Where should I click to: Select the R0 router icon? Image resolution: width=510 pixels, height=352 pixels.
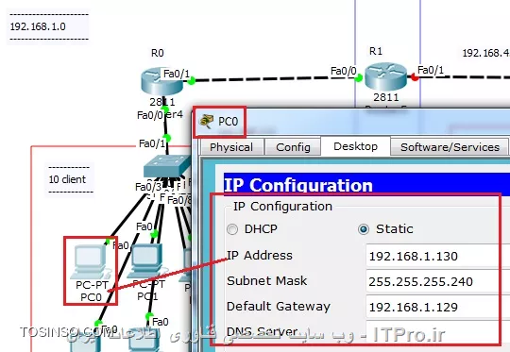tap(162, 81)
